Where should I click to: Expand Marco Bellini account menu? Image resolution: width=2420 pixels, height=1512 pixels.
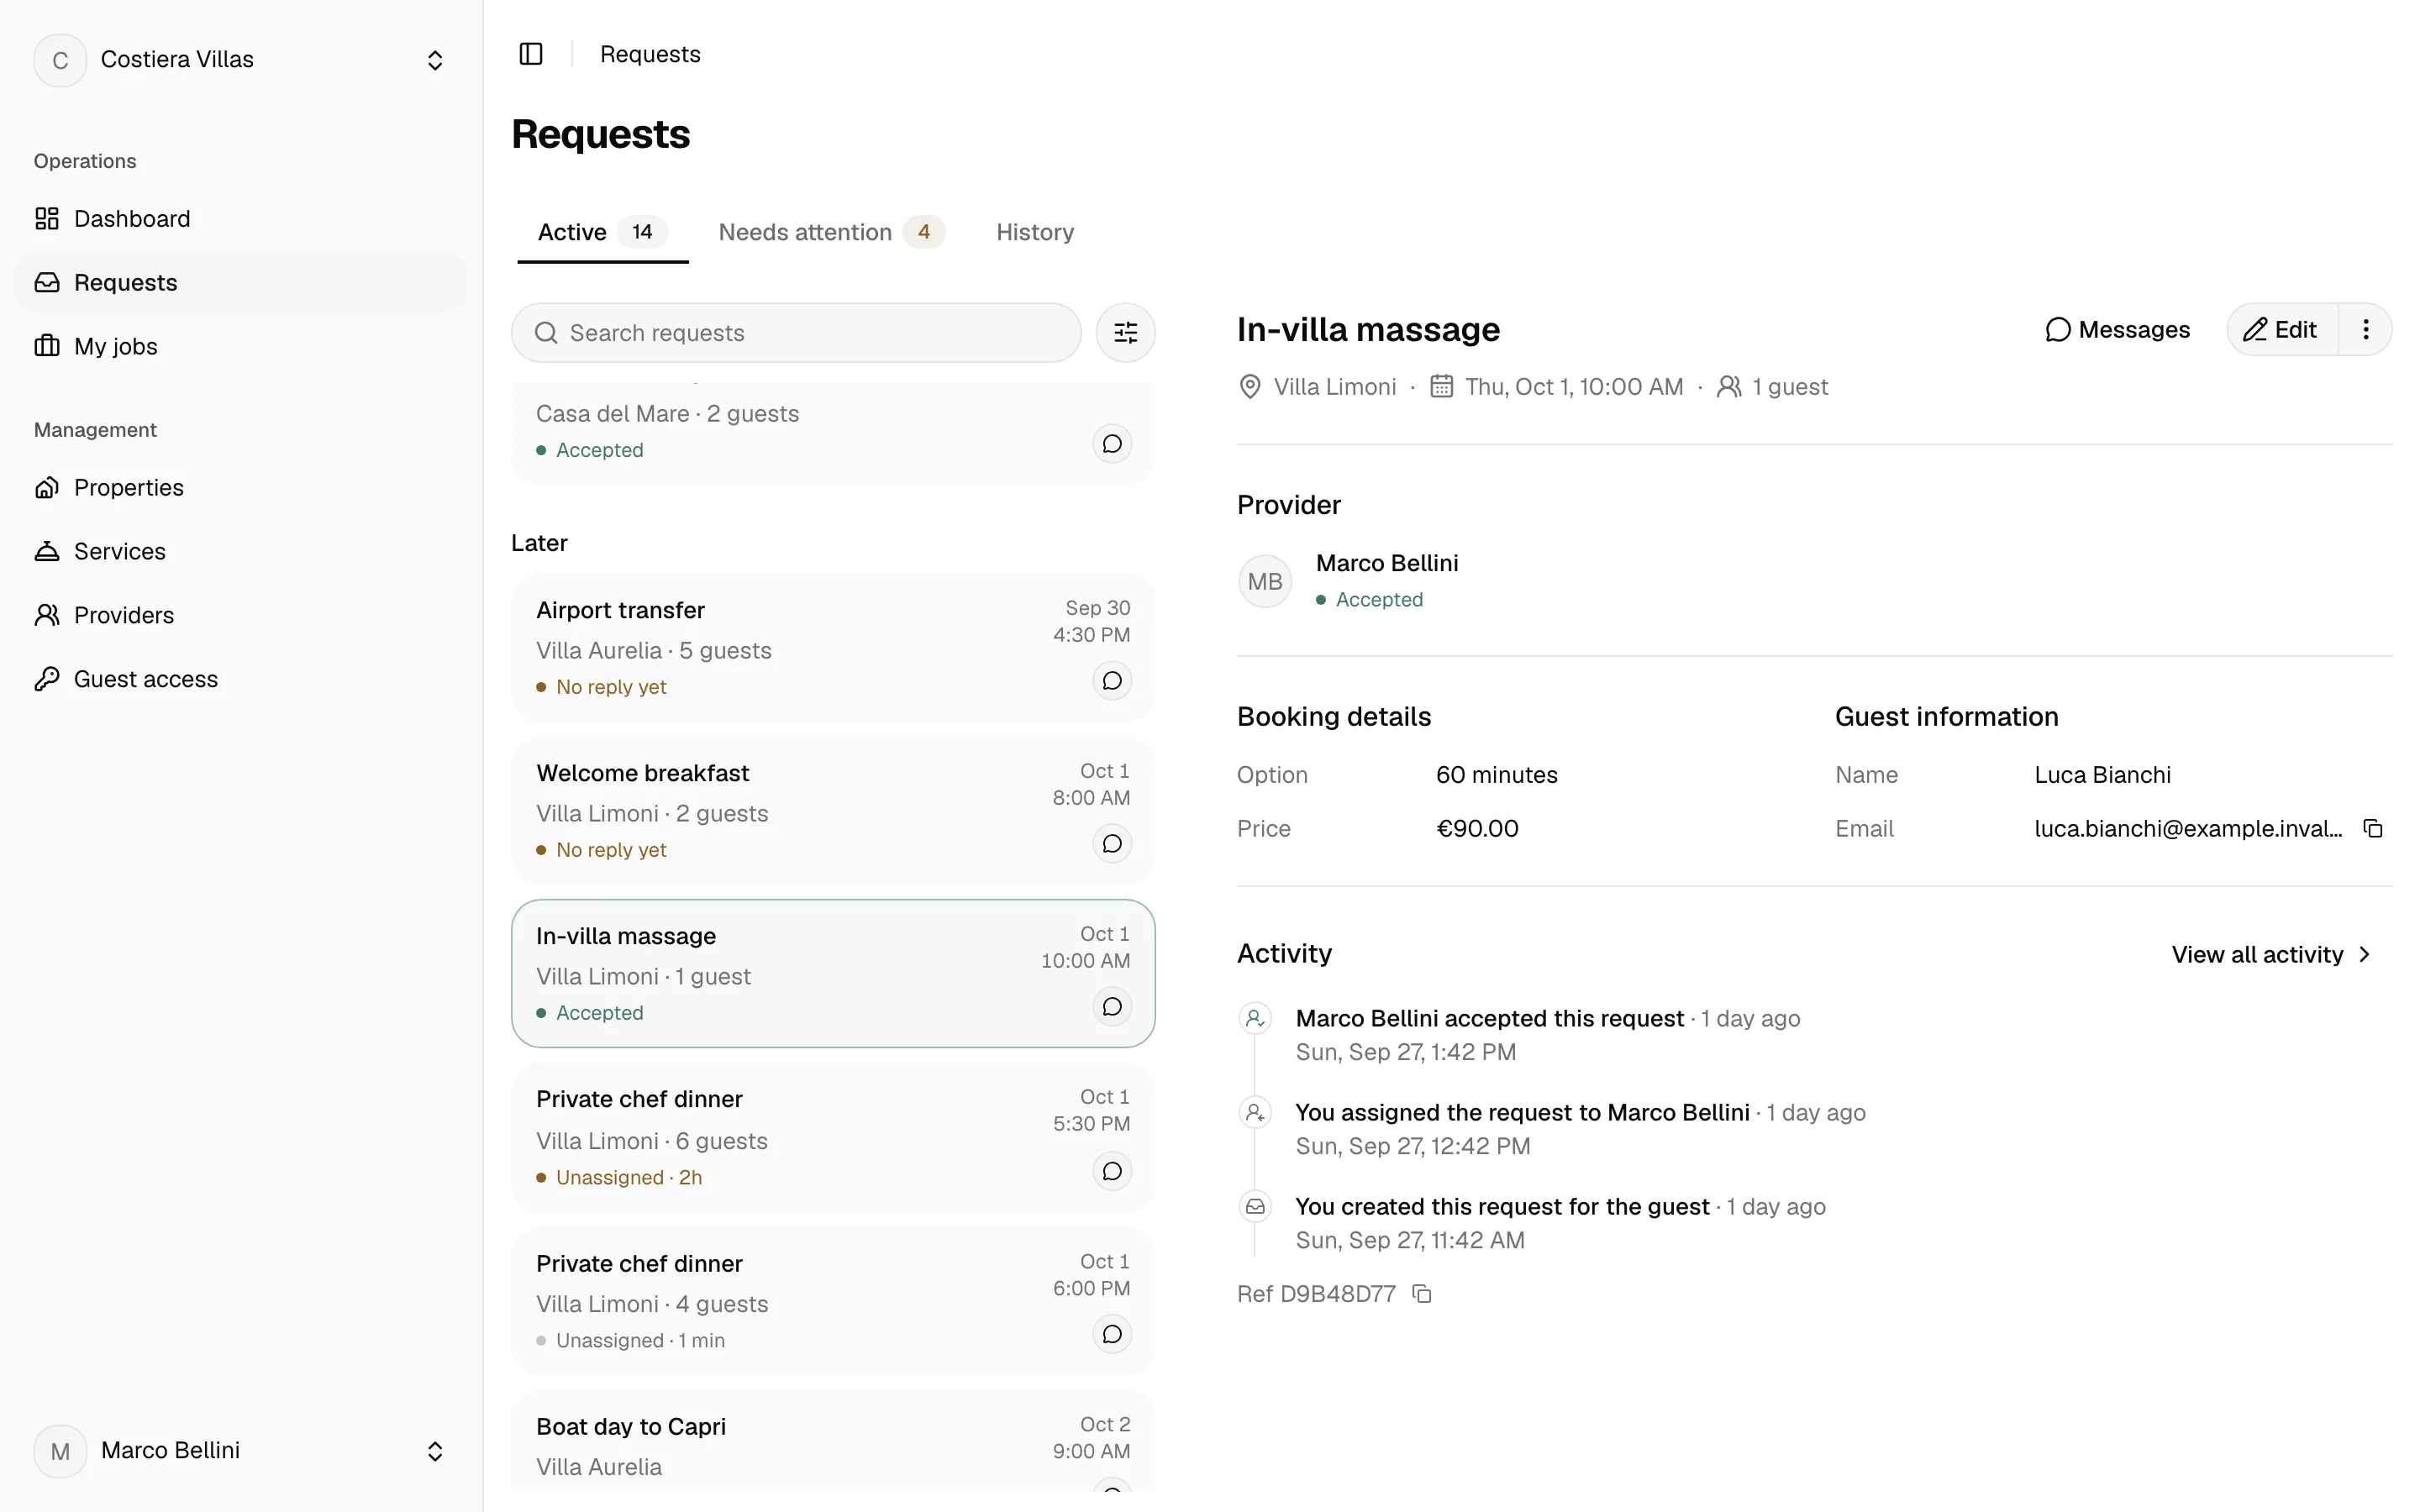point(241,1451)
